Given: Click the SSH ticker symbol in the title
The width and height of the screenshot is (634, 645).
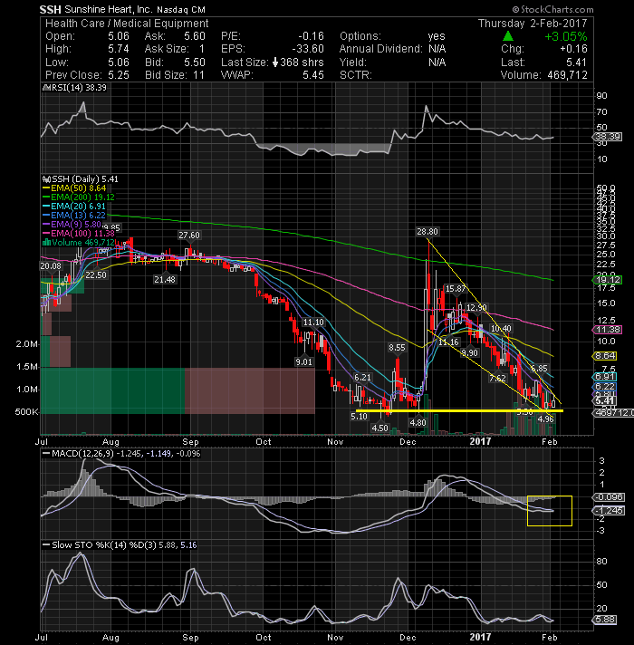Looking at the screenshot, I should click(x=50, y=9).
